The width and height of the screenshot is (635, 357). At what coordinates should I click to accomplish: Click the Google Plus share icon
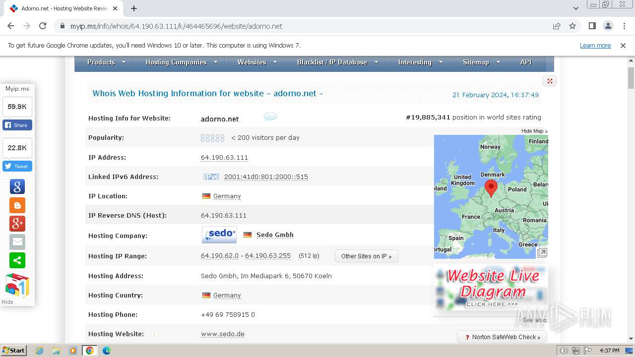tap(17, 223)
